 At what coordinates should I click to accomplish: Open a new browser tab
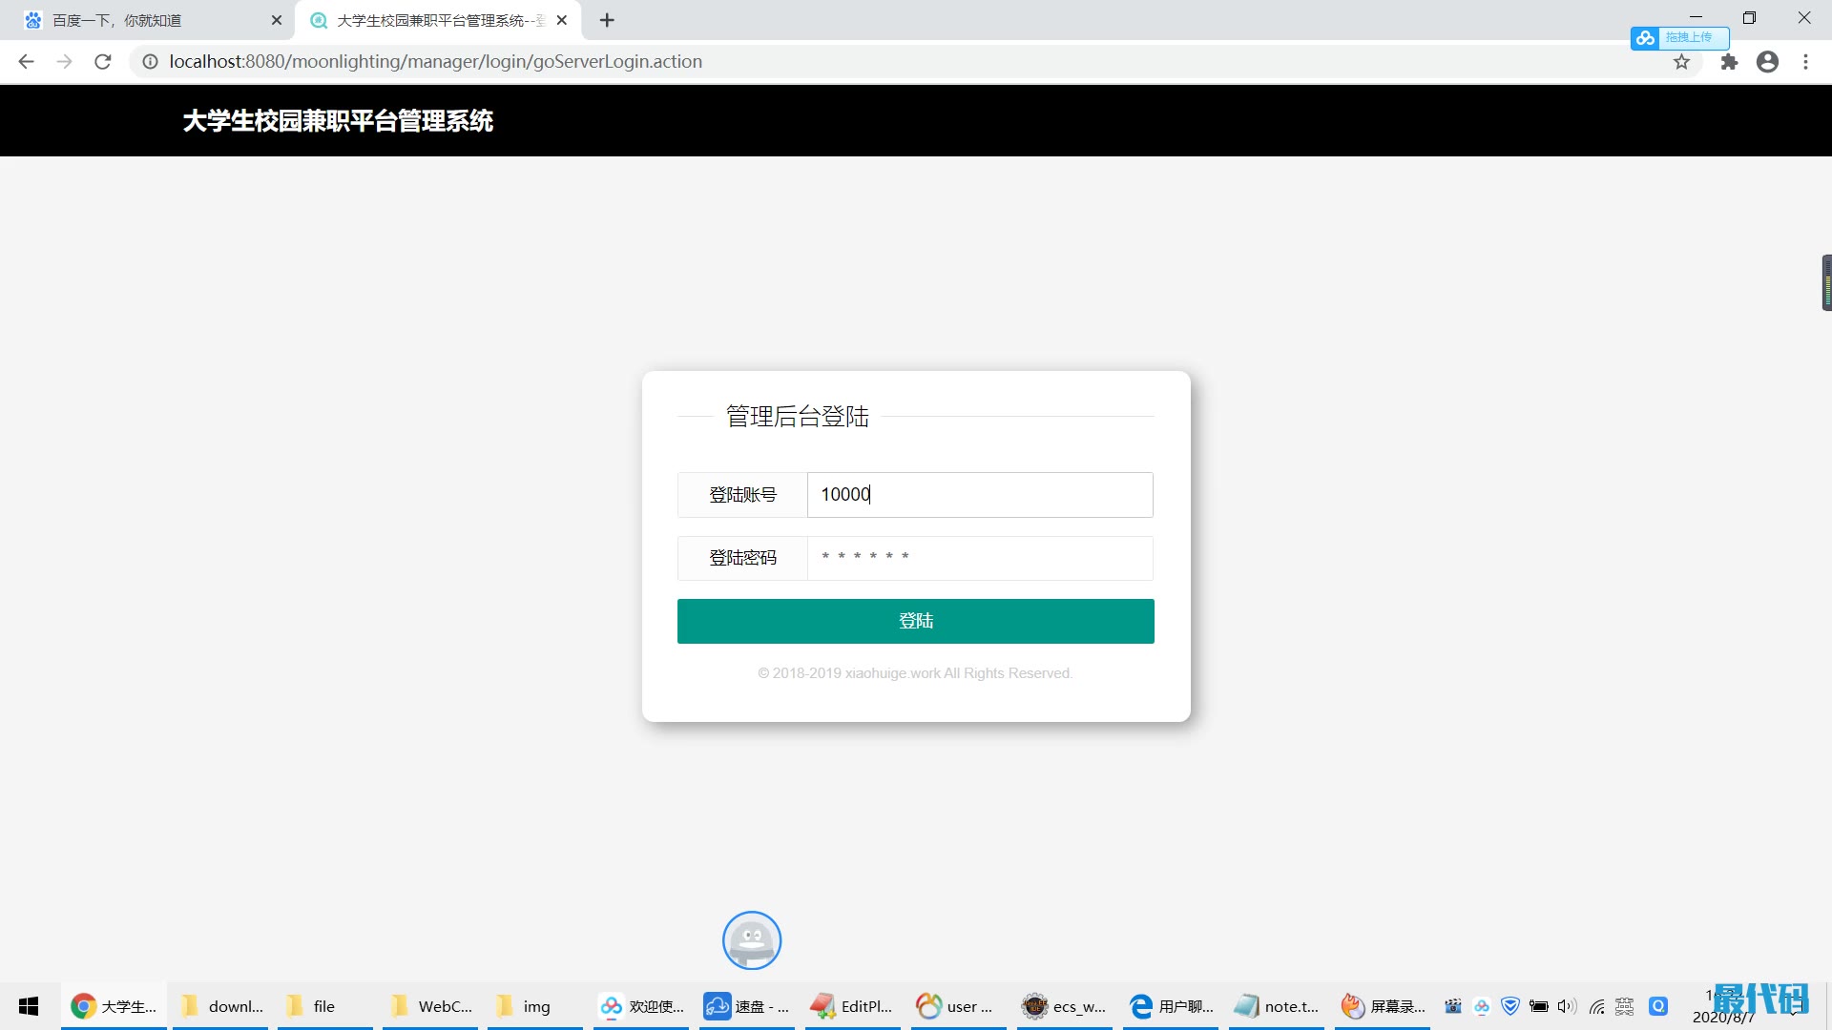point(607,20)
